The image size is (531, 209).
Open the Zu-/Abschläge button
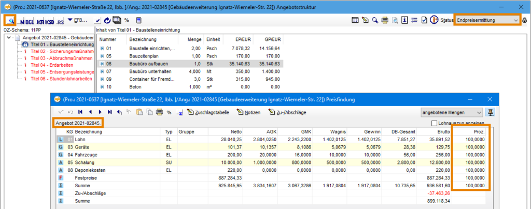287,112
